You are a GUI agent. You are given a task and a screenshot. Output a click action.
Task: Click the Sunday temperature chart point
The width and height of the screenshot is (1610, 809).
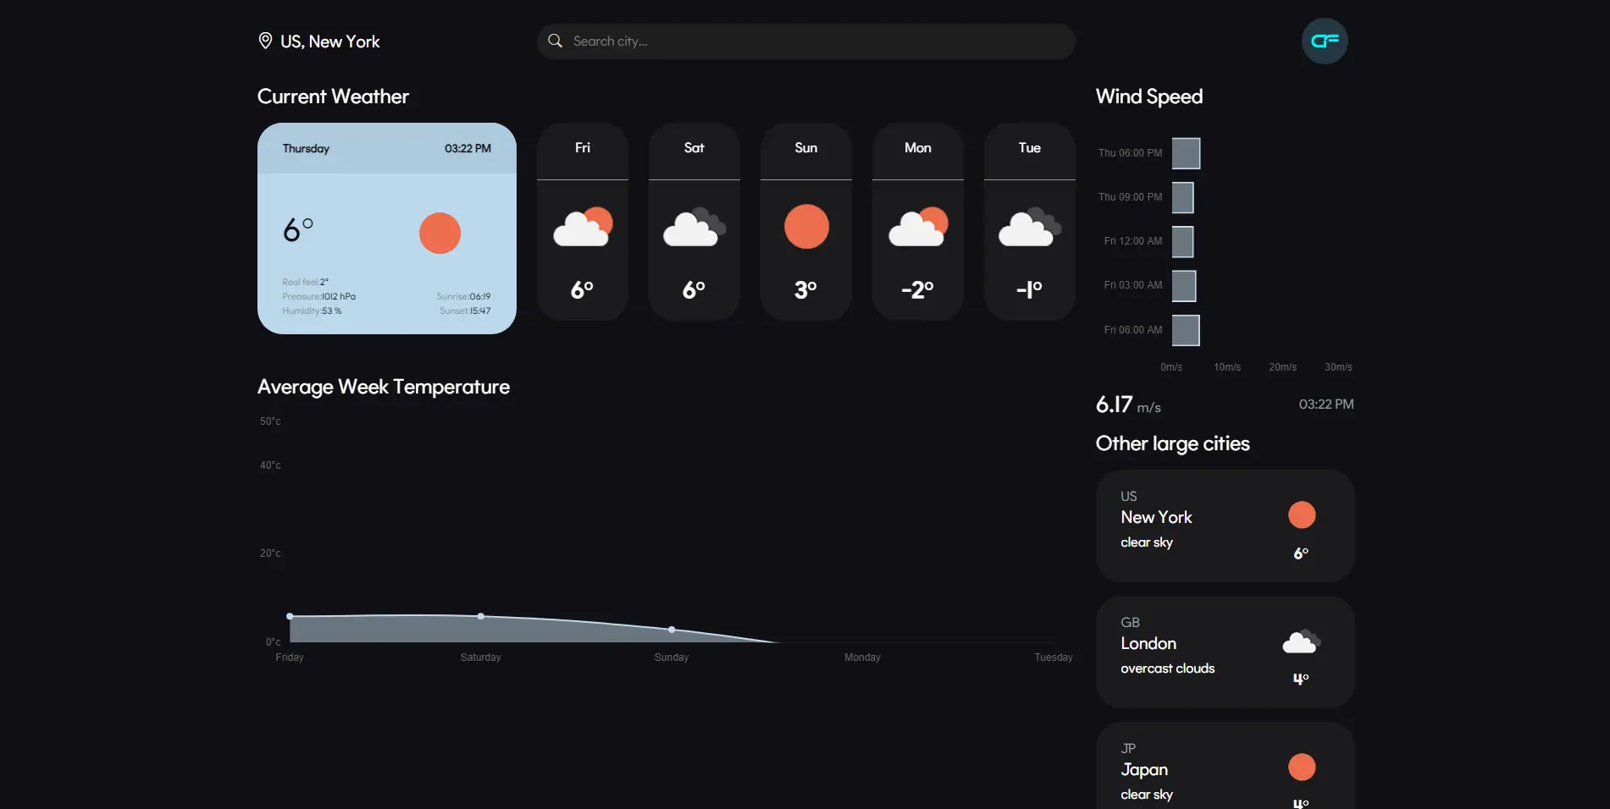coord(672,630)
